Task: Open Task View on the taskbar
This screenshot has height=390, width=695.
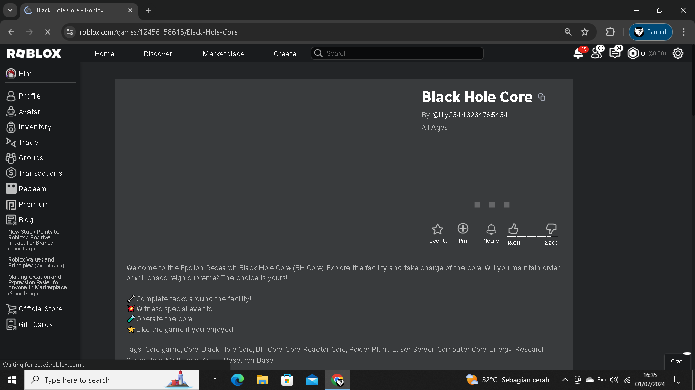Action: tap(212, 380)
